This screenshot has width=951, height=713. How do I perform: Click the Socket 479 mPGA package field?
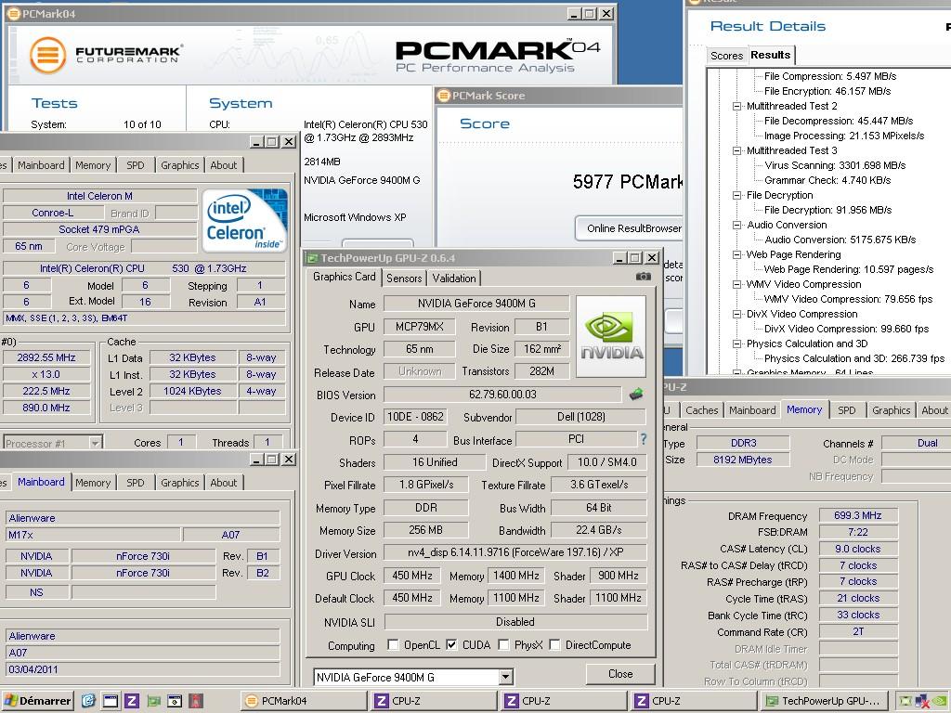[99, 229]
